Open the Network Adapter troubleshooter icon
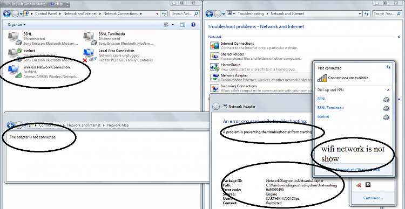Viewport: 405px width, 209px height. [x=214, y=78]
